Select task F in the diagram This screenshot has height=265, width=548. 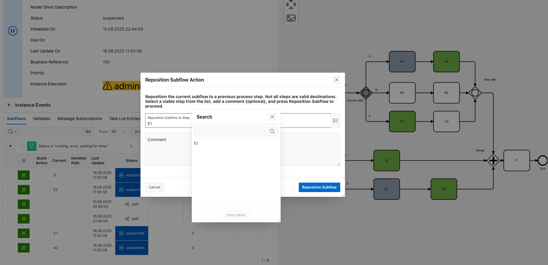click(517, 160)
